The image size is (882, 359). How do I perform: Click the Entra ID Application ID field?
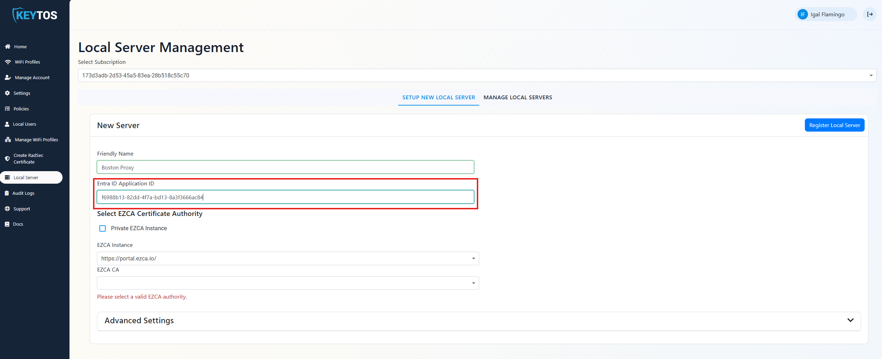[x=285, y=197]
